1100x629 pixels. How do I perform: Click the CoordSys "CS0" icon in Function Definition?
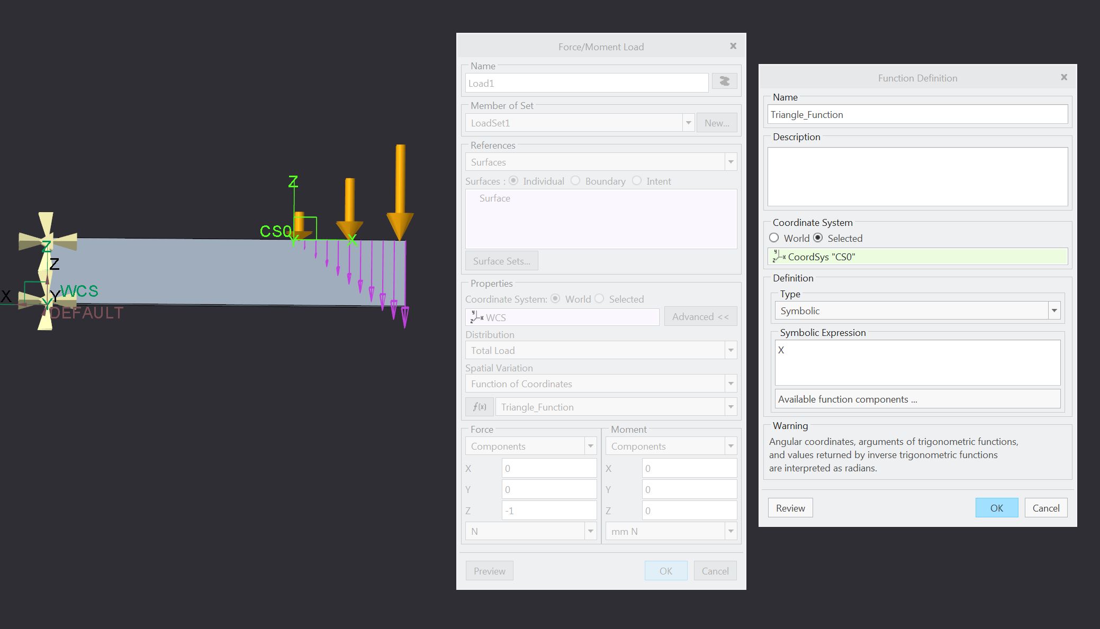click(x=778, y=257)
